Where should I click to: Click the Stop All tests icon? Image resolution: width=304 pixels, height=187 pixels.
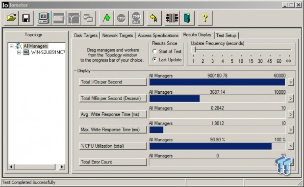(x=136, y=18)
